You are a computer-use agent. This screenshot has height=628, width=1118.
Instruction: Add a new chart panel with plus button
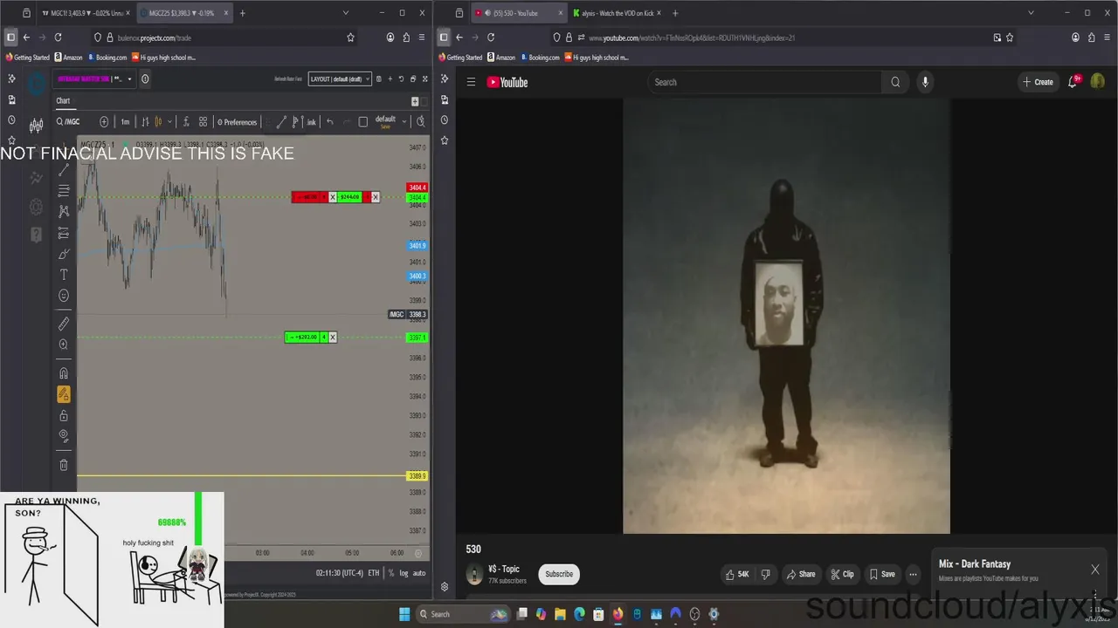pos(415,101)
